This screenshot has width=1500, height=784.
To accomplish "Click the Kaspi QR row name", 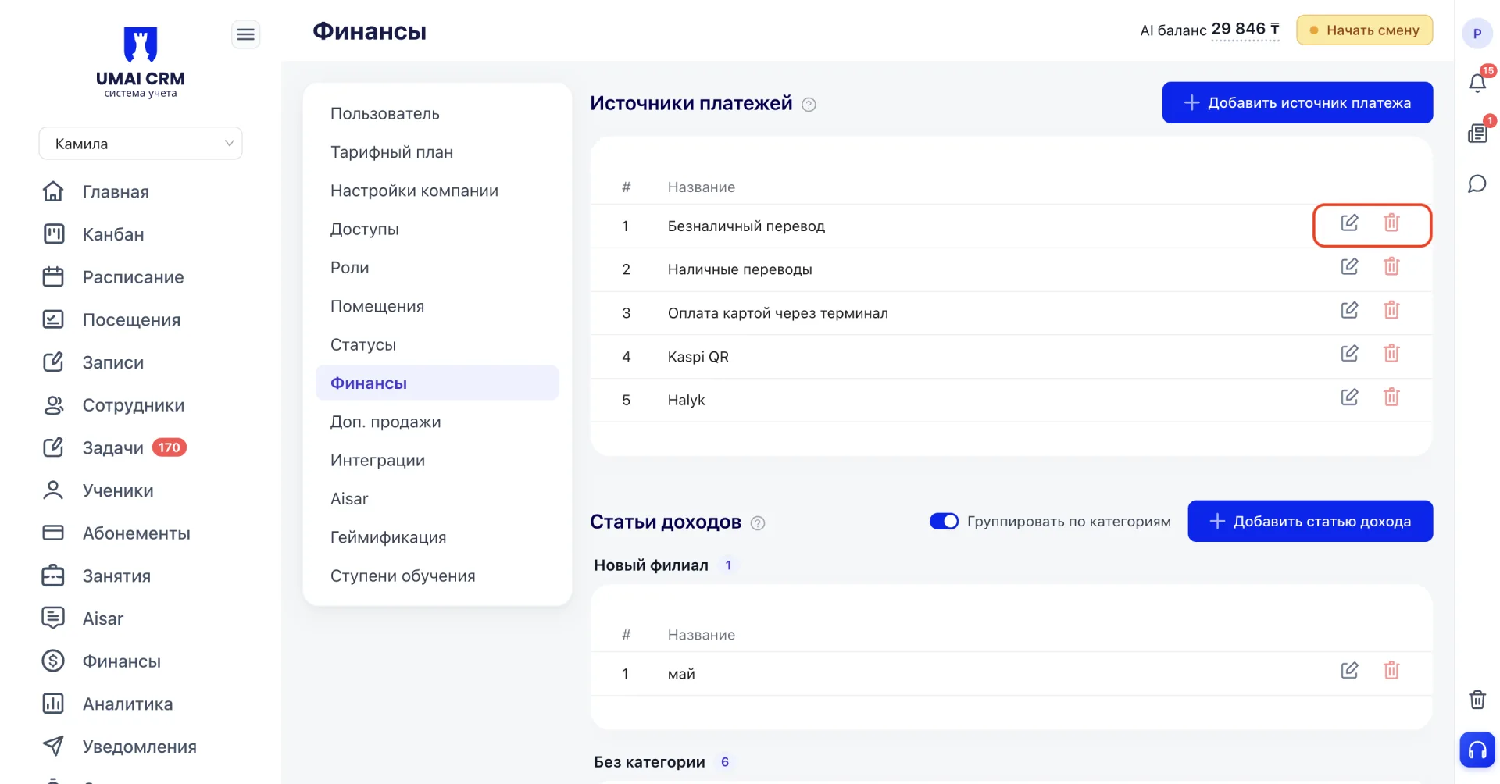I will pos(698,357).
